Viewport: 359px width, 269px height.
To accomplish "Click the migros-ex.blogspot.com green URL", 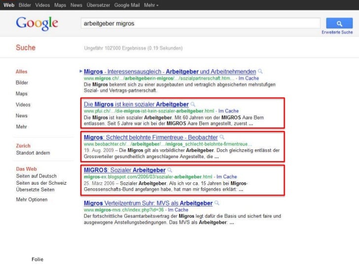I will tap(148, 176).
